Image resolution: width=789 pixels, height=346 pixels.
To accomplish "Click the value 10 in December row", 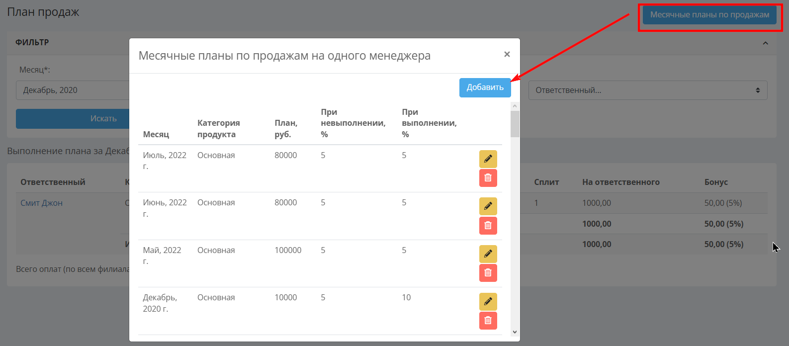I will [406, 298].
